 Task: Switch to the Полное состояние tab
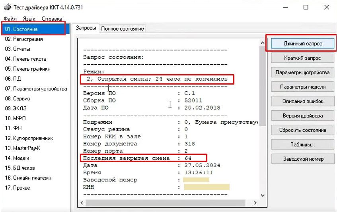point(122,29)
